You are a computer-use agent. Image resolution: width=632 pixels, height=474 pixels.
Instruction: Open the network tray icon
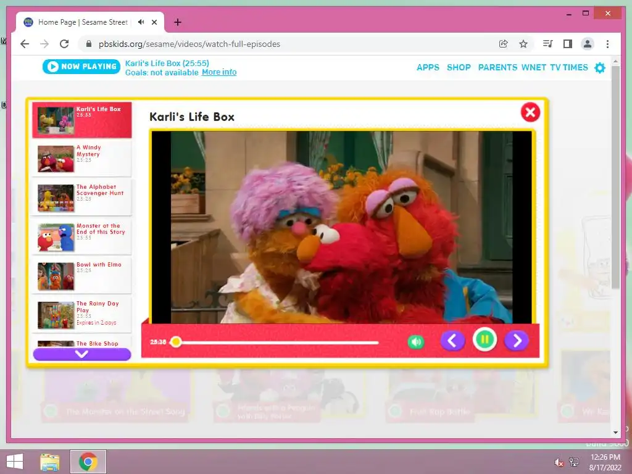coord(574,462)
